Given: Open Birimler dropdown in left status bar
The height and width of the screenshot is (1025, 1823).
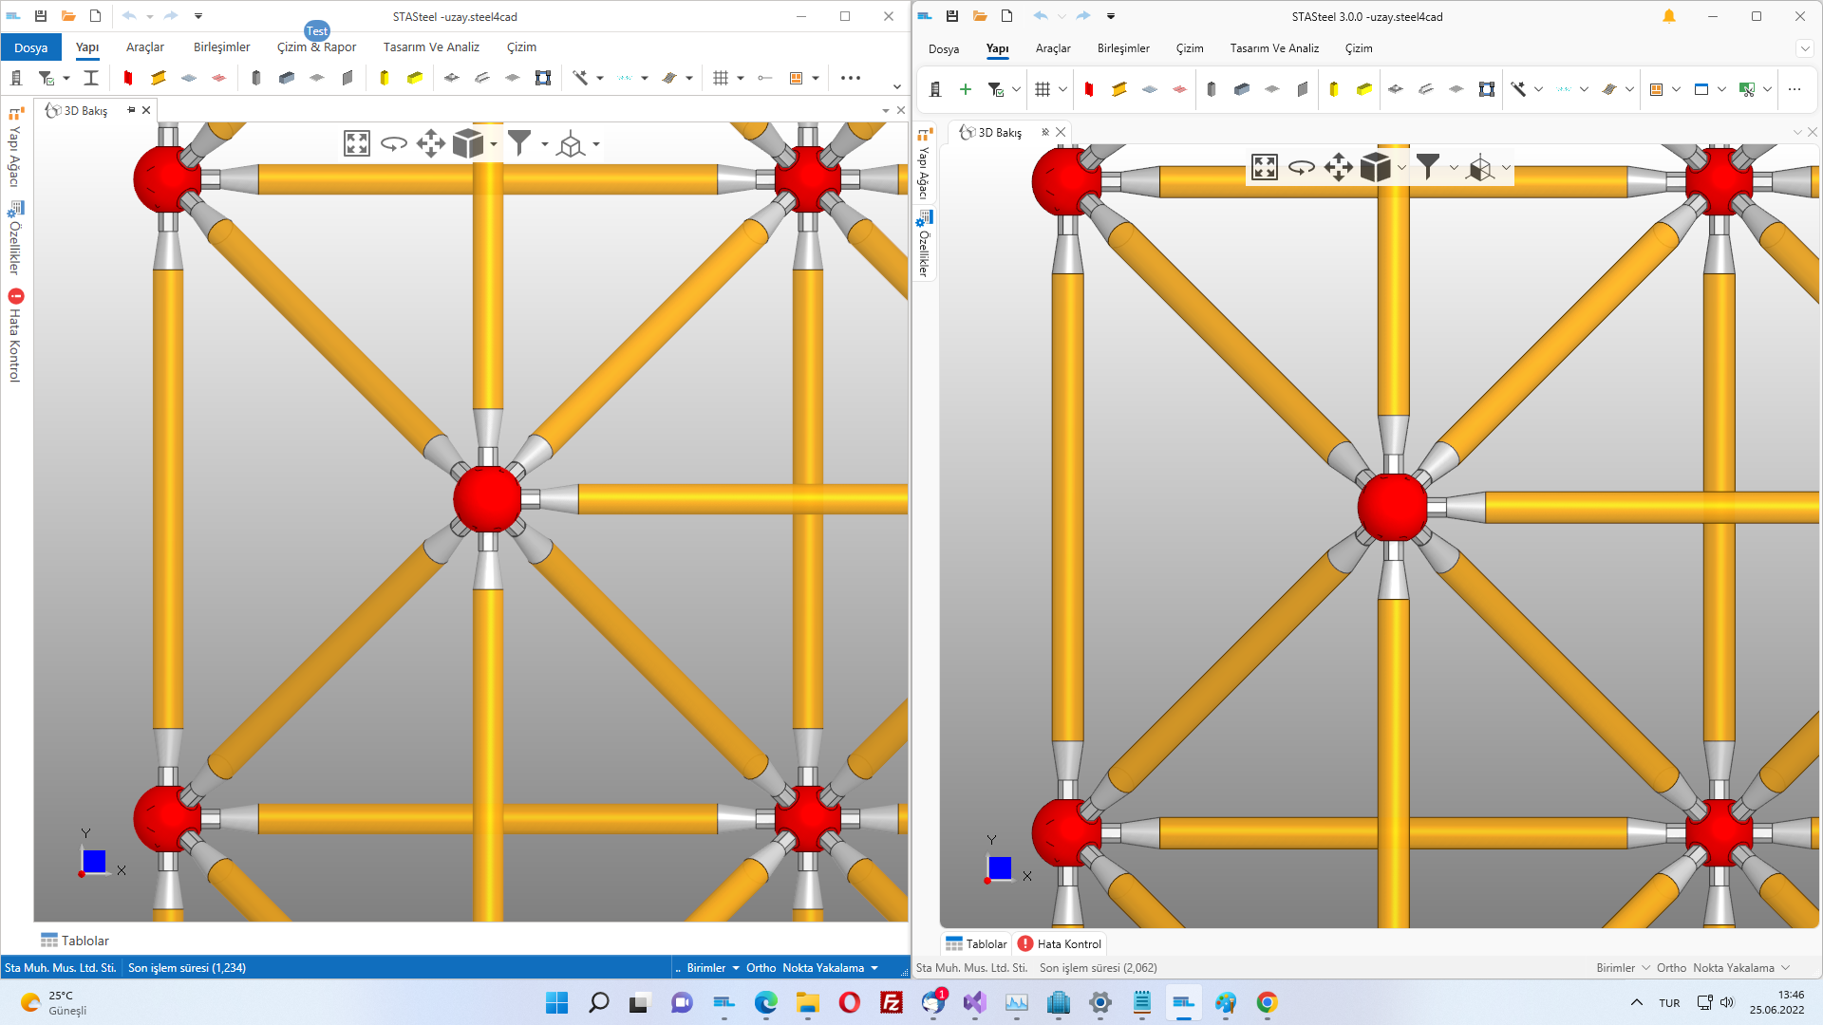Looking at the screenshot, I should [x=712, y=968].
